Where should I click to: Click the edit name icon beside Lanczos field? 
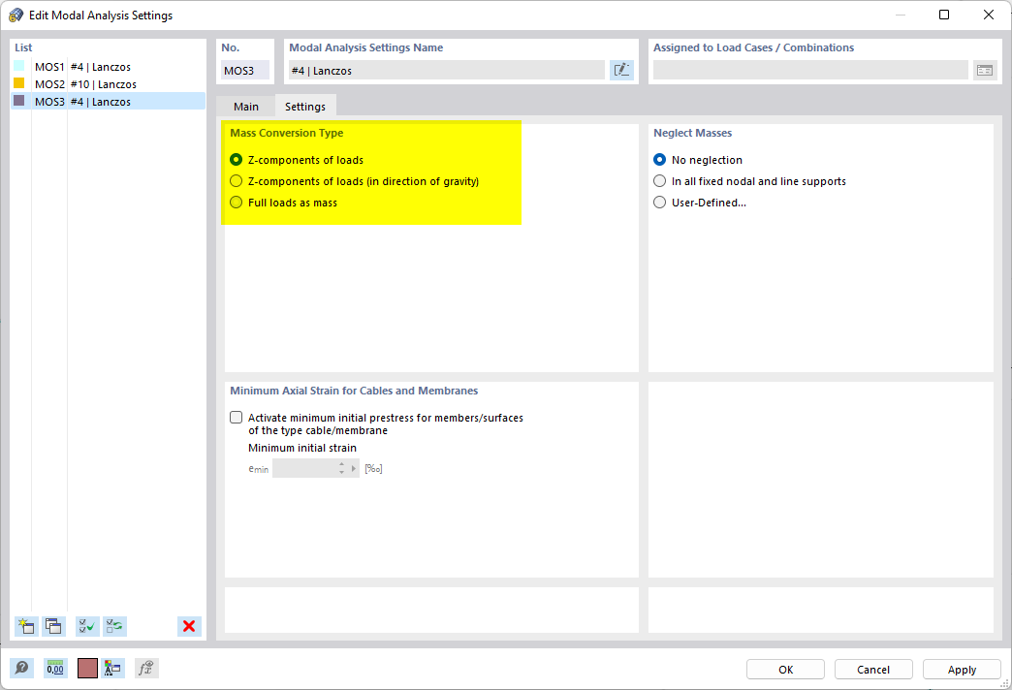[x=621, y=71]
